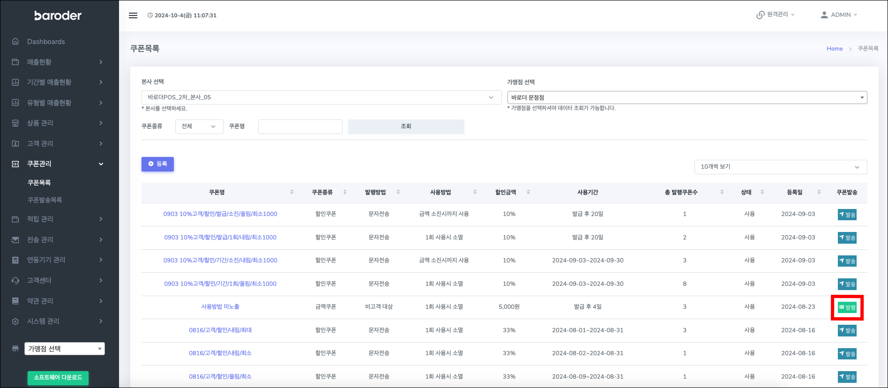Click the 쿠폰명 search input field
This screenshot has width=888, height=388.
pos(300,127)
